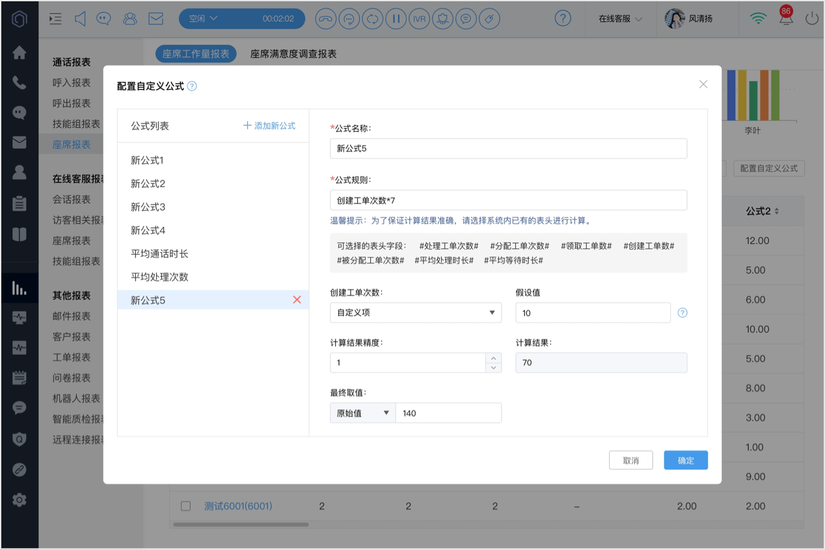The image size is (825, 550).
Task: Expand the 在线客服 dropdown in header
Action: tap(621, 19)
